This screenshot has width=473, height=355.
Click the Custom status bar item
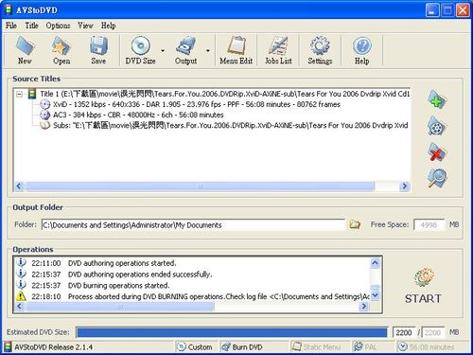point(195,347)
